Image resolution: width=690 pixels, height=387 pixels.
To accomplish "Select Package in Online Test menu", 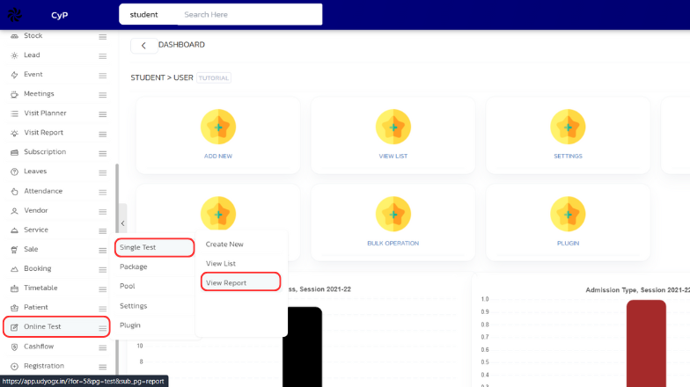I will [x=134, y=267].
